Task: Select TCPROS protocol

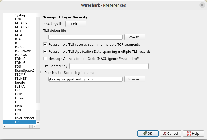Action: click(20, 55)
